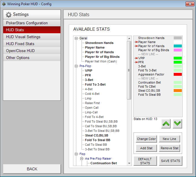This screenshot has height=177, width=196.
Task: Click SAVE STATS button
Action: click(171, 161)
